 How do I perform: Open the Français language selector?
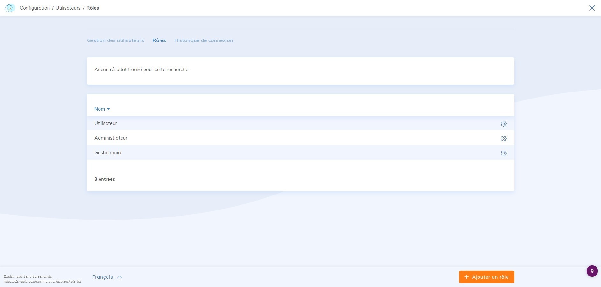coord(102,277)
